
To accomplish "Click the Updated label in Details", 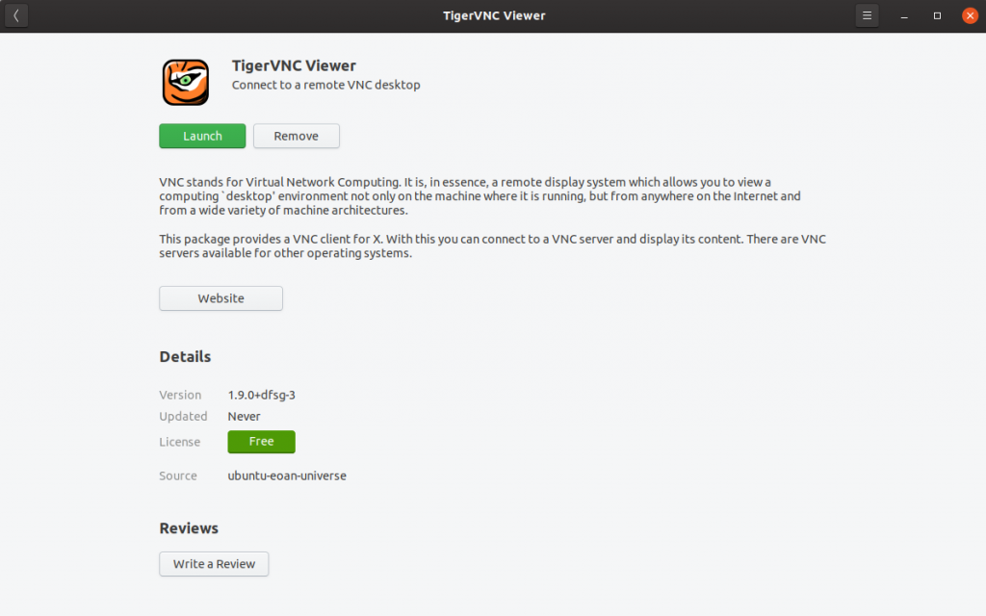I will [183, 416].
